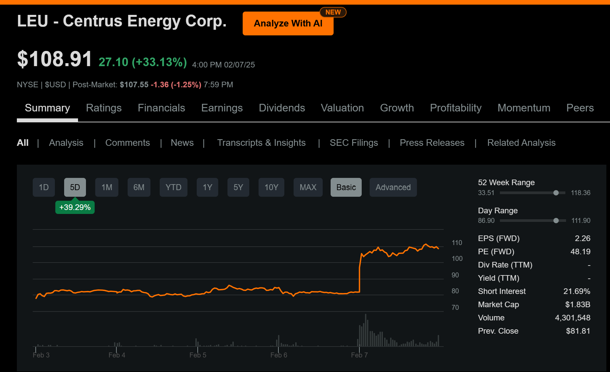The height and width of the screenshot is (372, 610).
Task: Open the Earnings tab
Action: pos(222,108)
